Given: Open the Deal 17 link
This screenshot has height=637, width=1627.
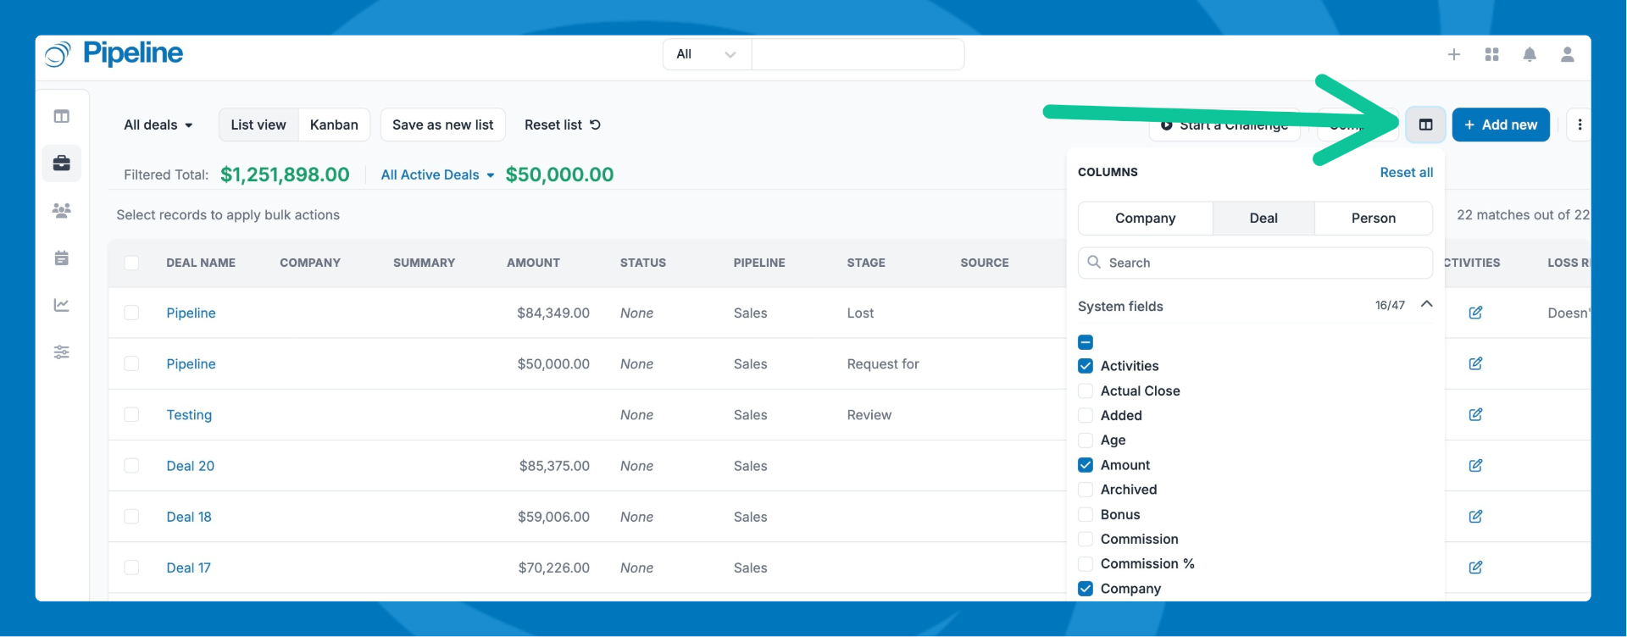Looking at the screenshot, I should pyautogui.click(x=188, y=567).
